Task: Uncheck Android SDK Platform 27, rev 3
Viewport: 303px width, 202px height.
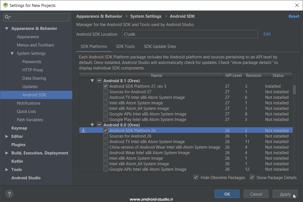Action: [x=106, y=86]
